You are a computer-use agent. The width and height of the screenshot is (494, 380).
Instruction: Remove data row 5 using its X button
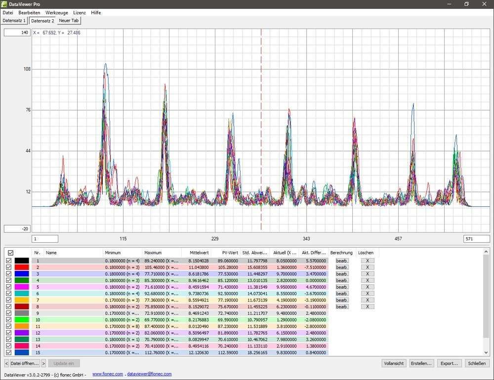pos(368,287)
